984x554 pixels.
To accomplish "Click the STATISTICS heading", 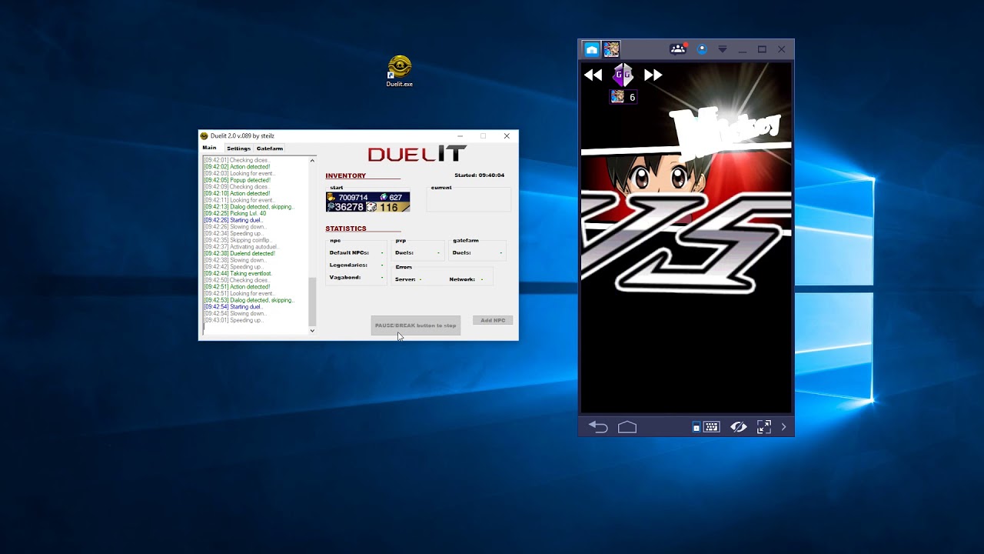I will (x=346, y=229).
